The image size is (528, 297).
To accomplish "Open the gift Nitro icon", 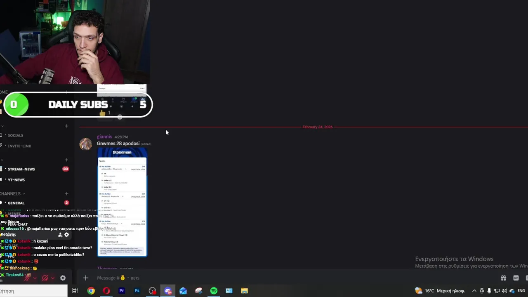I will coord(503,278).
